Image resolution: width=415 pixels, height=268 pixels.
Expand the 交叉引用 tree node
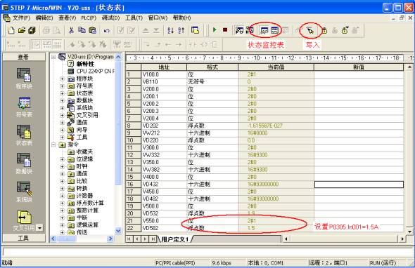(x=62, y=115)
